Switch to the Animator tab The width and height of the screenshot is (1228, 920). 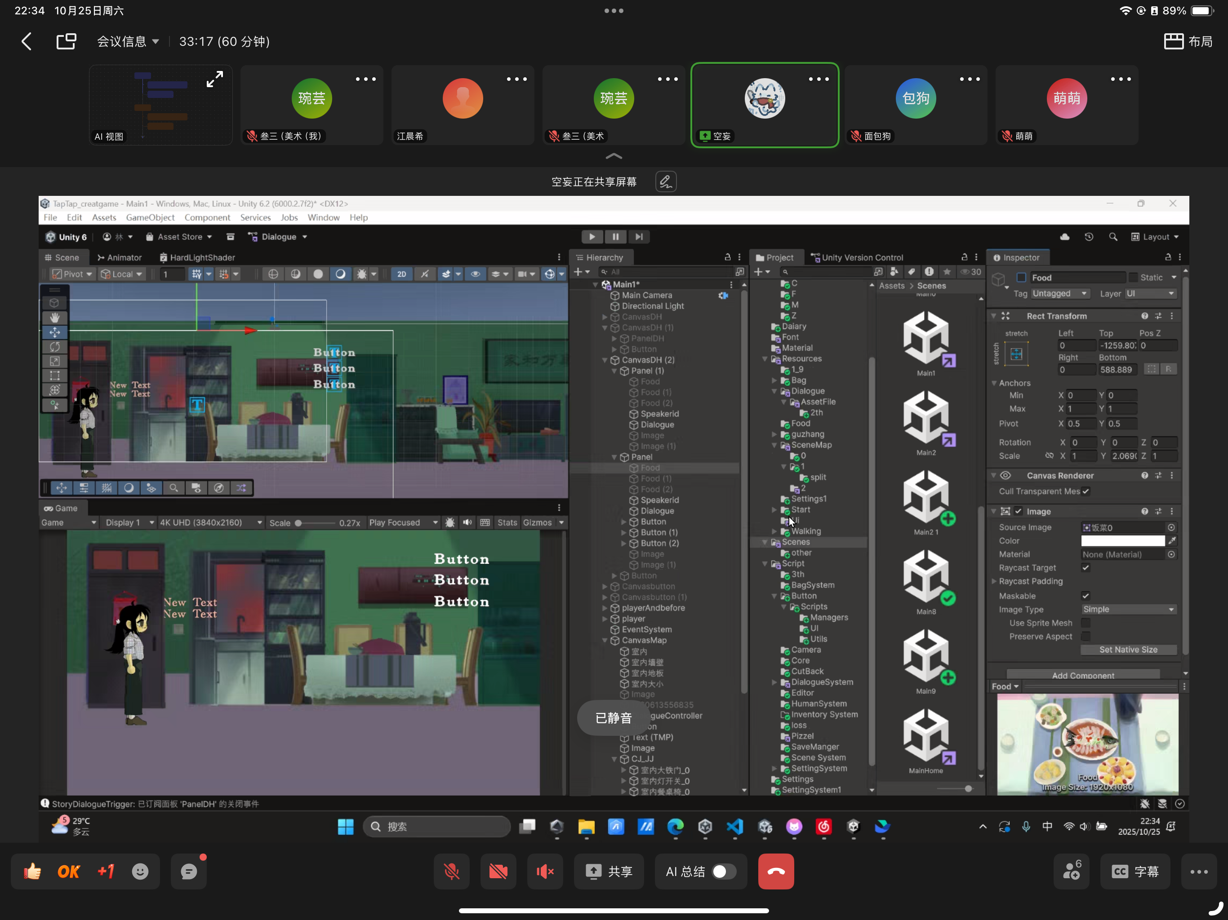[120, 257]
